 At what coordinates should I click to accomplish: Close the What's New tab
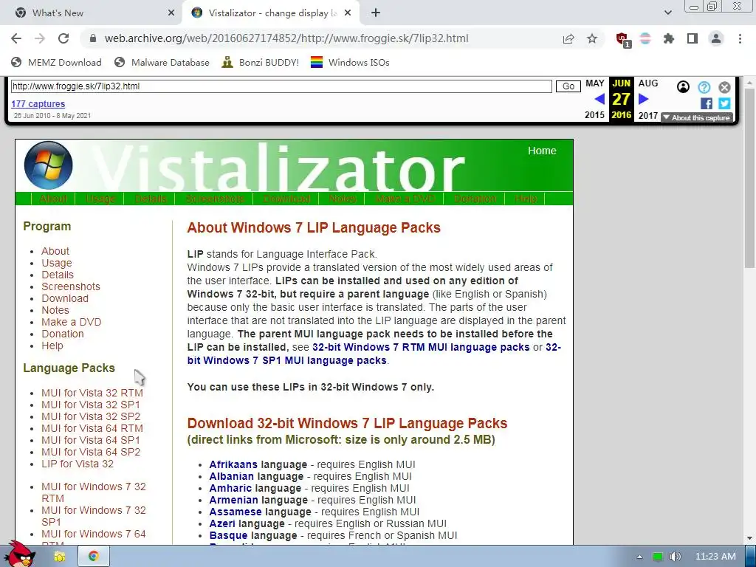(x=171, y=13)
